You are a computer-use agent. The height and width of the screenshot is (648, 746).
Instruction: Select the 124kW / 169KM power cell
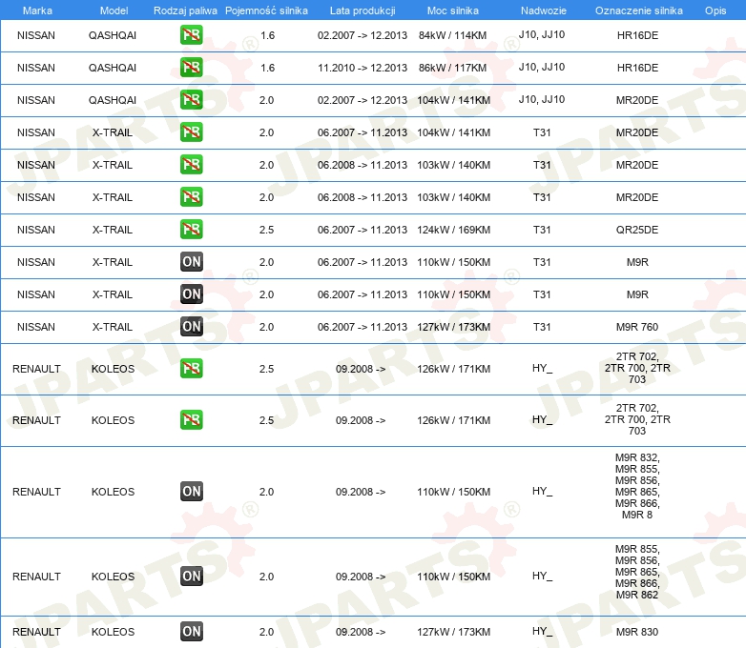(453, 230)
